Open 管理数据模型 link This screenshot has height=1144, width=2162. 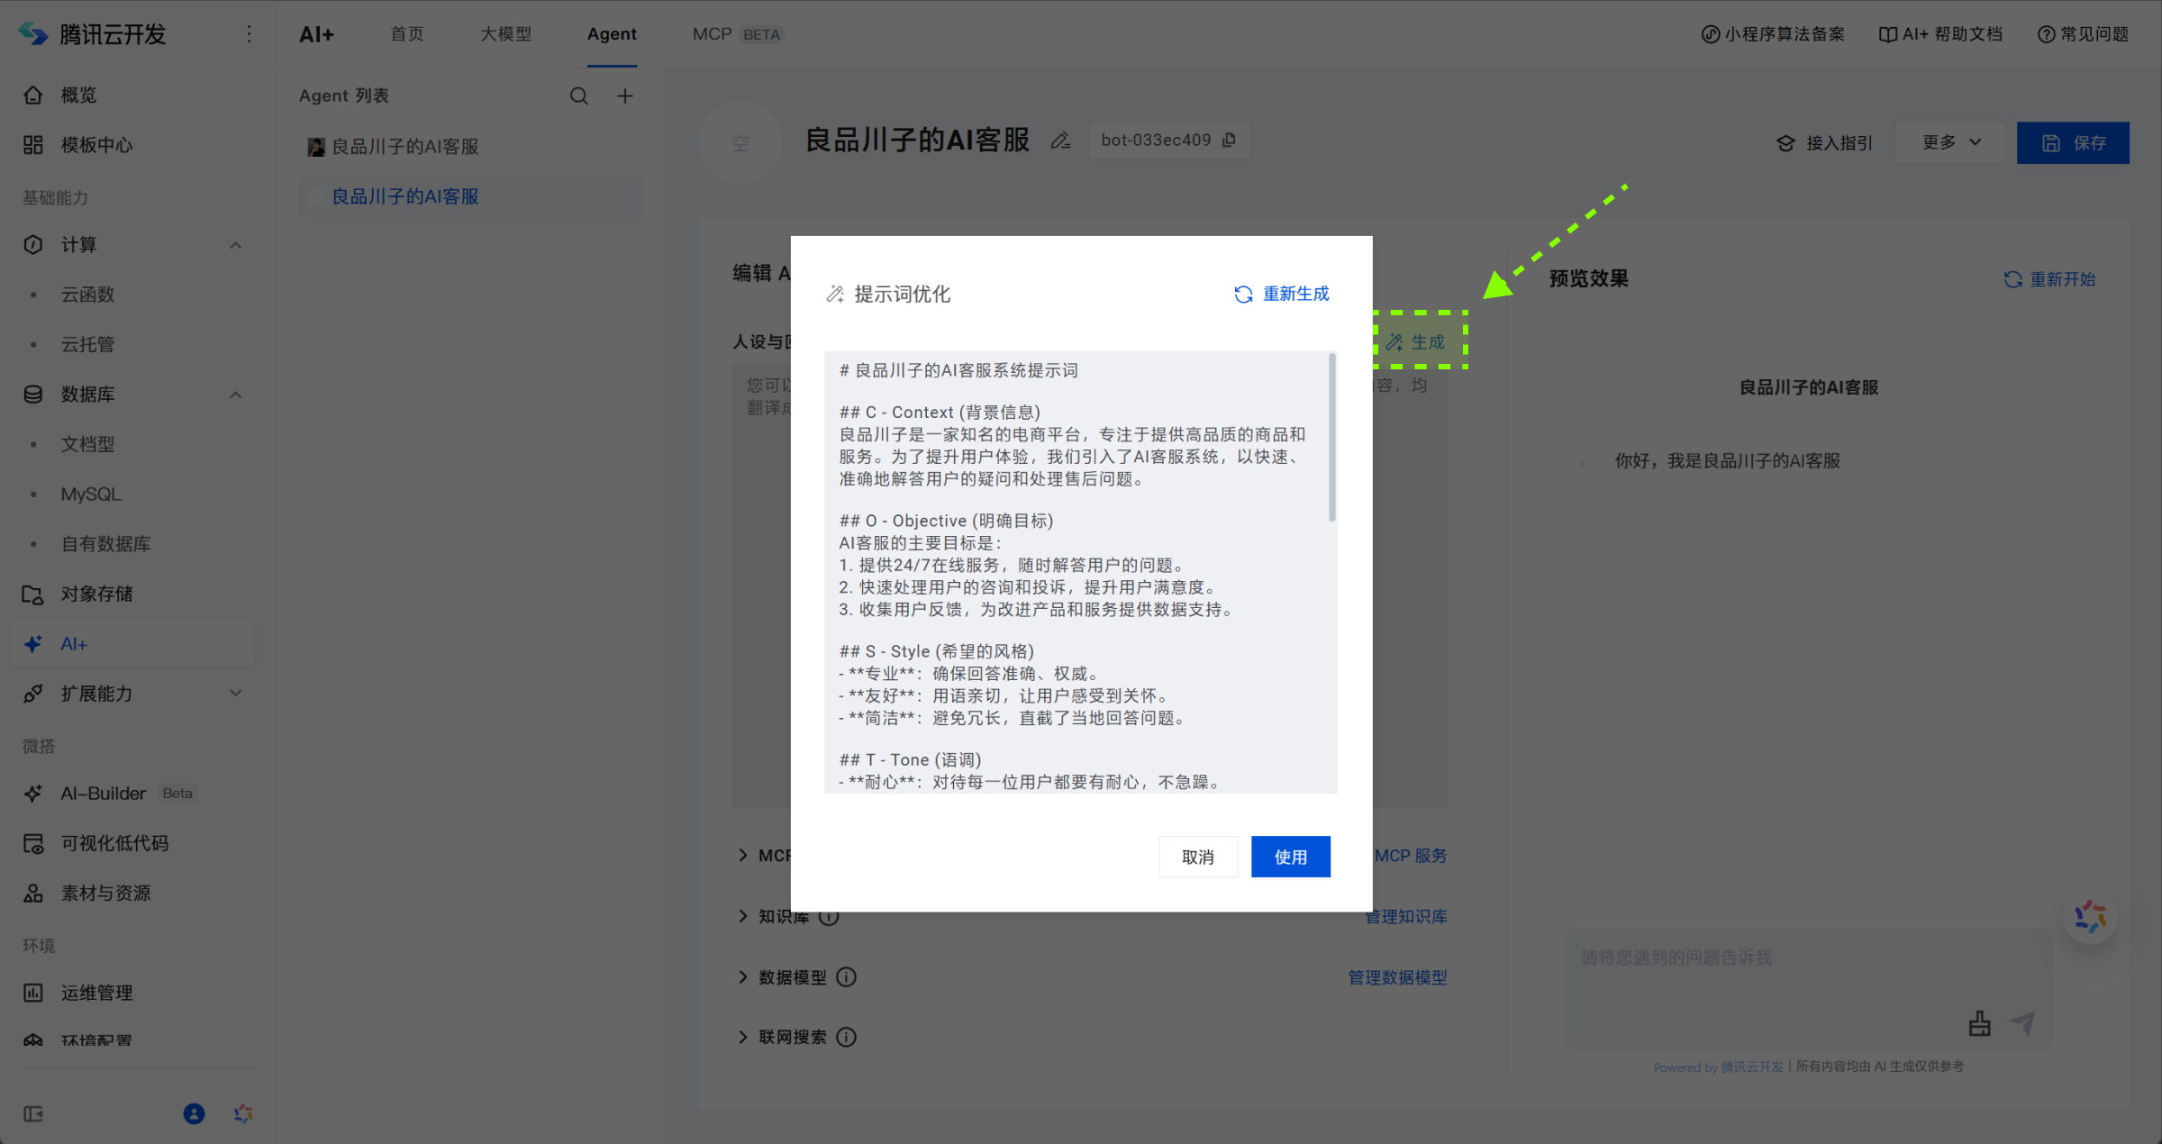point(1397,977)
